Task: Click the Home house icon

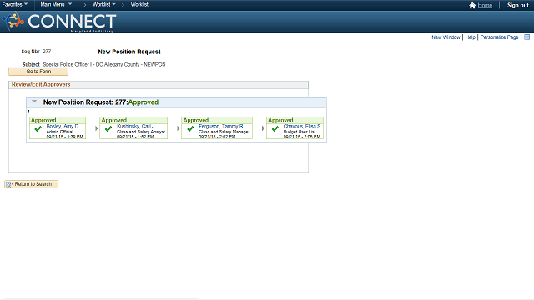Action: click(472, 6)
